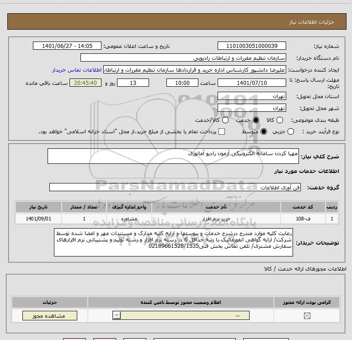Click the جزئیات اطلاعات نیاز page title
Viewport: 352px width, 340px height.
pos(312,22)
